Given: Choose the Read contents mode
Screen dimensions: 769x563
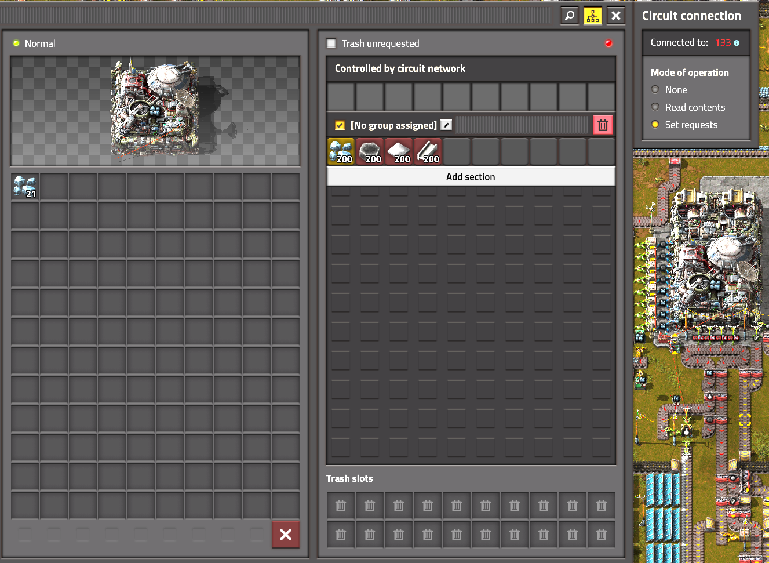Looking at the screenshot, I should coord(655,107).
